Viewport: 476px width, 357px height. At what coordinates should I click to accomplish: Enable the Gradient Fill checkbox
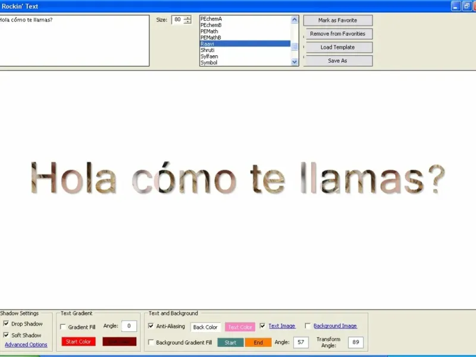[x=63, y=327]
